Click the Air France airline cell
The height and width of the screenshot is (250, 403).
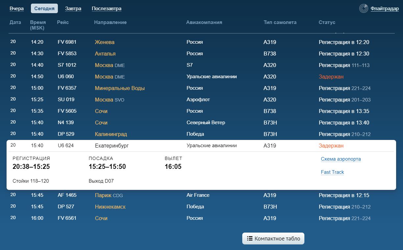pos(198,195)
